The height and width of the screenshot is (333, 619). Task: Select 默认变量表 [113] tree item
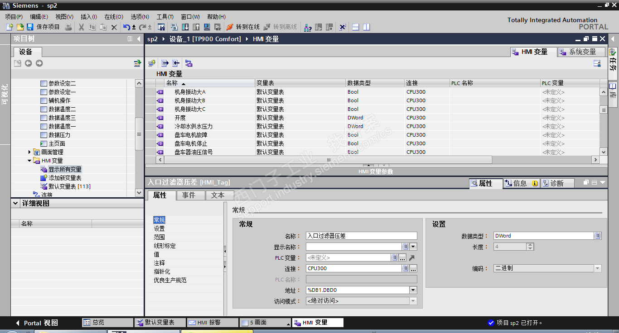click(x=69, y=186)
